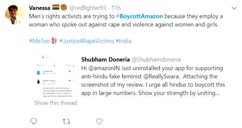Click the Shubham Doneria author name
Screen dimensions: 242x128
[105, 59]
